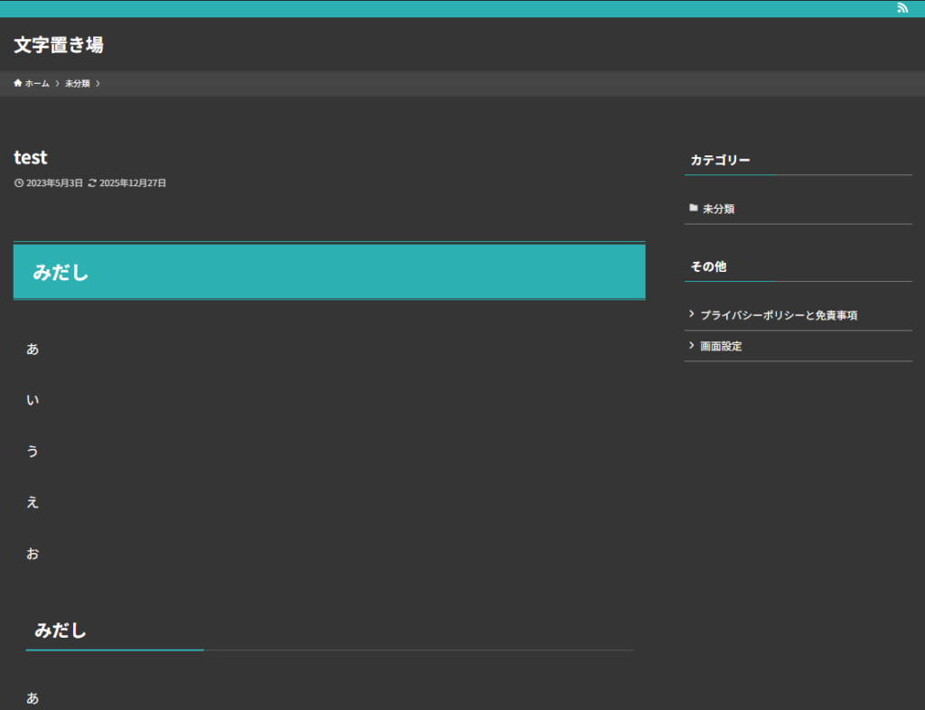925x710 pixels.
Task: Click the underlined みだし heading
Action: pyautogui.click(x=61, y=631)
